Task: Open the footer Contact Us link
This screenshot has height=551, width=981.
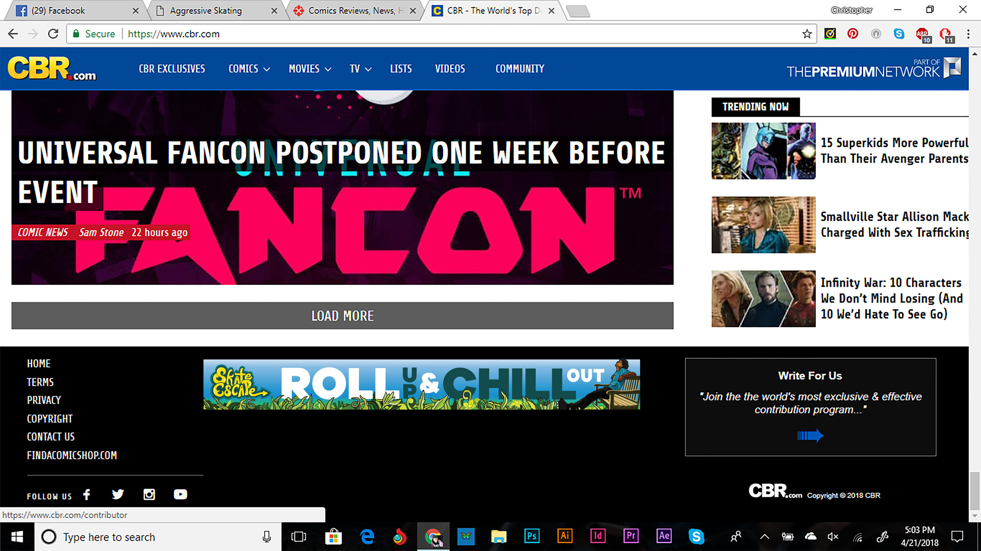Action: coord(51,436)
